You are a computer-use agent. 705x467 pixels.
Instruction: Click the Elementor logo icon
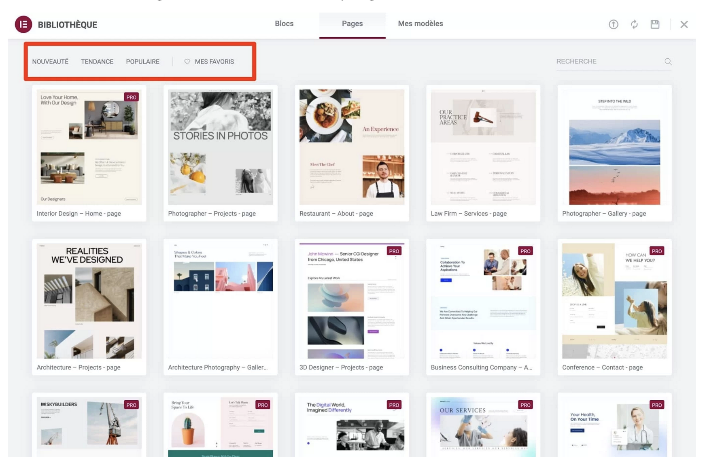point(23,24)
